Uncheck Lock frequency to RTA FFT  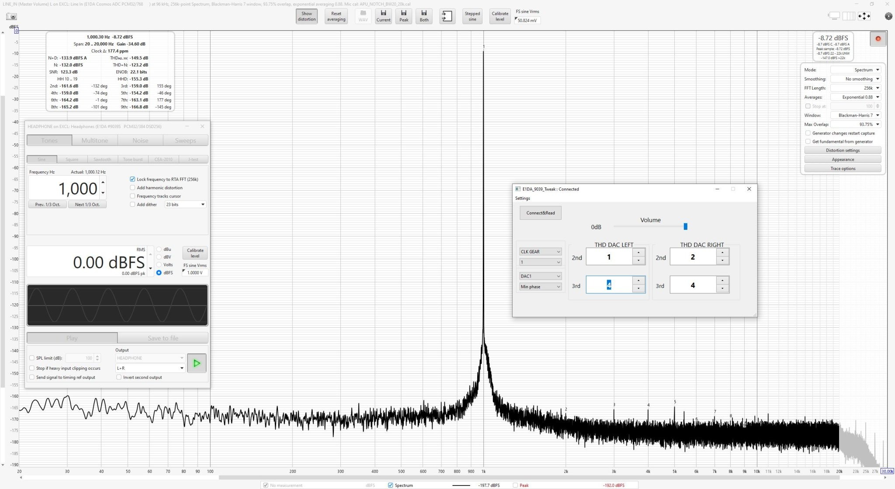point(132,179)
